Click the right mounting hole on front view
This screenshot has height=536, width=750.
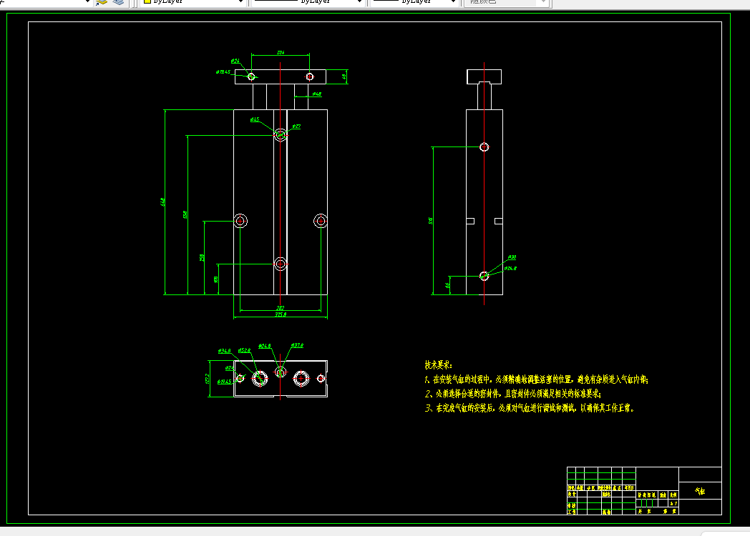point(321,221)
